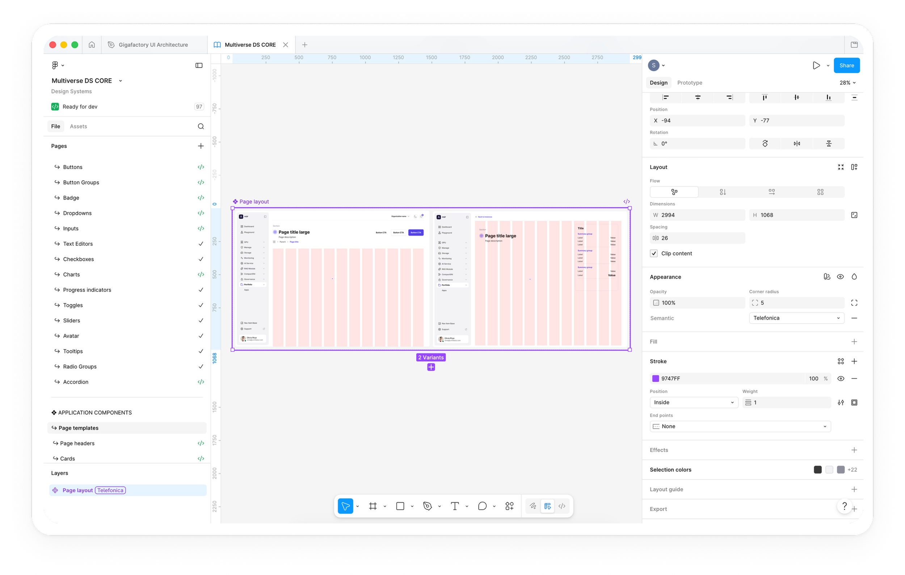905x575 pixels.
Task: Select the Move tool in bottom toolbar
Action: point(345,506)
